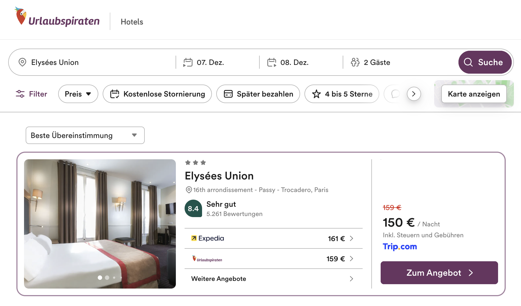Click the Urlaubspiraten parrot logo
Image resolution: width=521 pixels, height=306 pixels.
pos(21,16)
